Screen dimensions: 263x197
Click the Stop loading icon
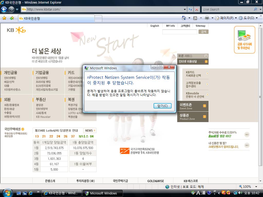pos(196,9)
